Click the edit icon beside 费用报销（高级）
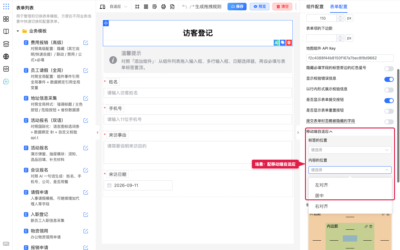400x250 pixels. pos(86,43)
